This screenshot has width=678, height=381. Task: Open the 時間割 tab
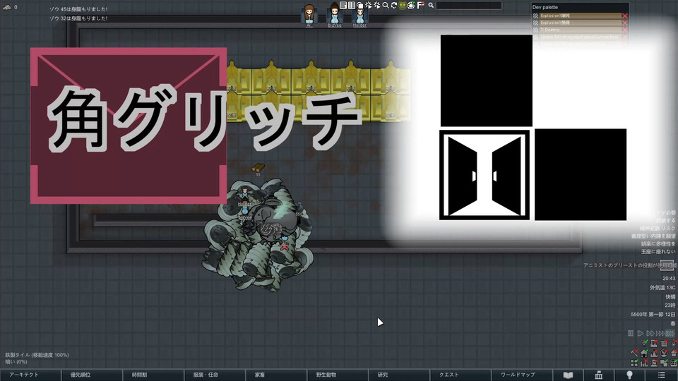(153, 375)
